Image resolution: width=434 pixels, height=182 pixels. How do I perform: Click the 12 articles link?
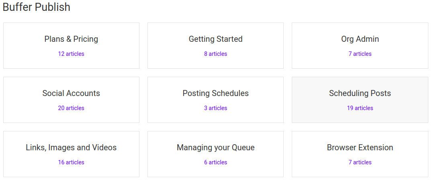pos(71,54)
